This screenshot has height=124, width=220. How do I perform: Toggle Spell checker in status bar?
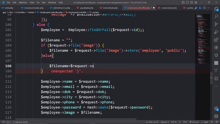click(205, 122)
